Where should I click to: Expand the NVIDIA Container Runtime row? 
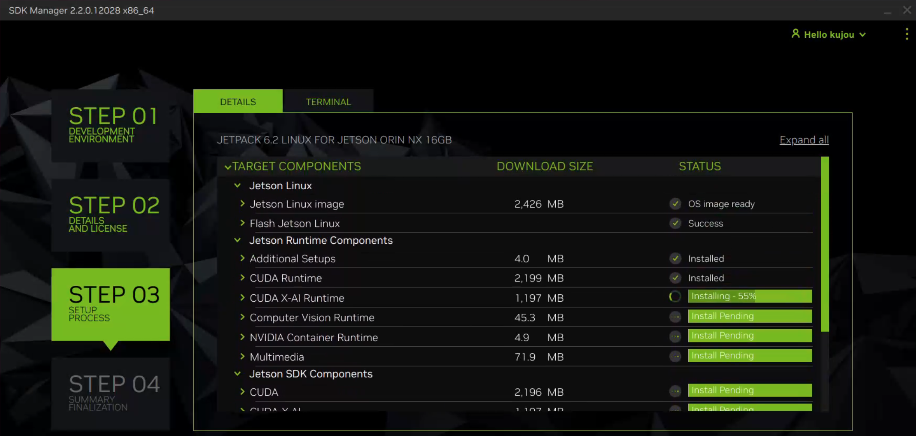point(242,337)
